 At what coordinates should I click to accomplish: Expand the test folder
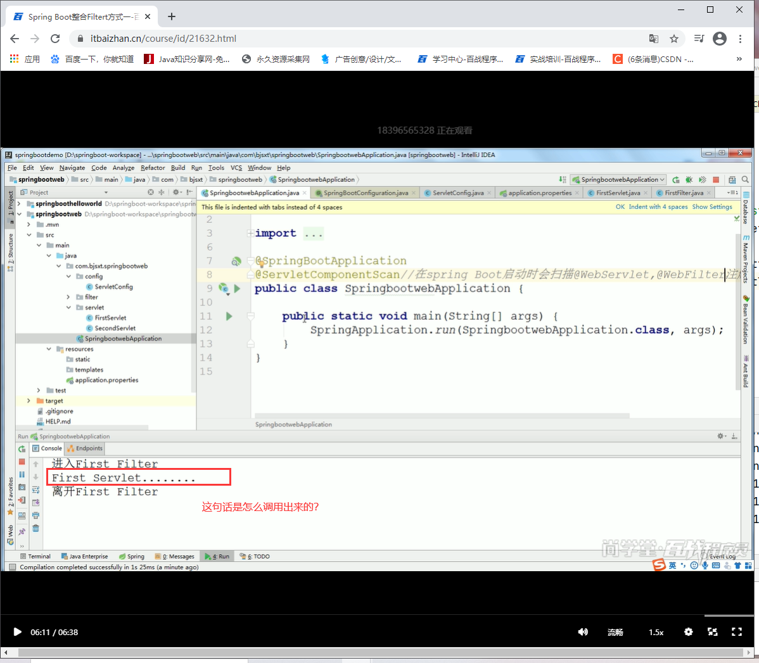click(39, 391)
